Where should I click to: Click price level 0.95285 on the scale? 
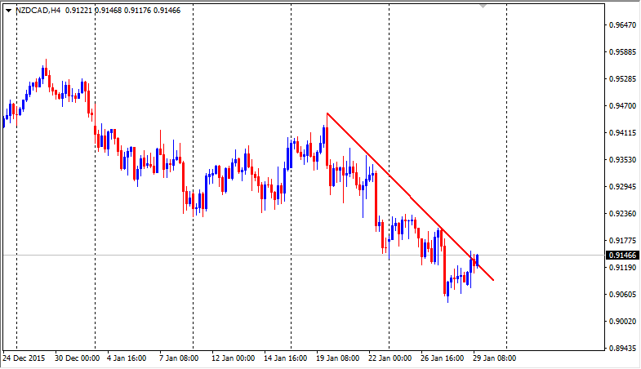coord(622,78)
